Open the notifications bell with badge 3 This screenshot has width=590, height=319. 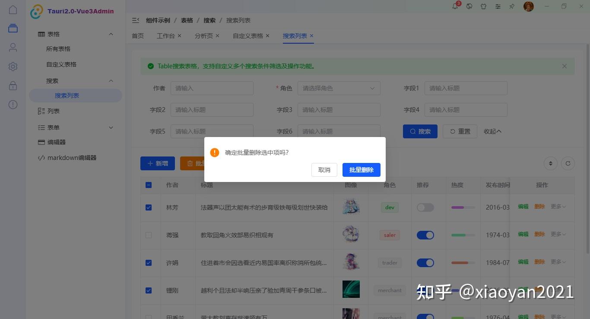tap(455, 6)
